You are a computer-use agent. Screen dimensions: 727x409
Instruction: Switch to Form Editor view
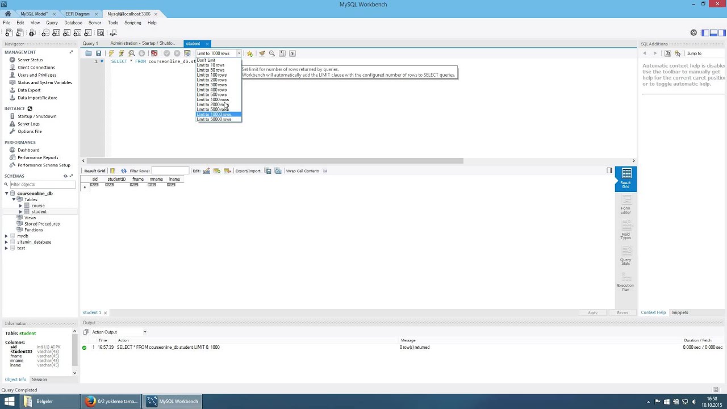pyautogui.click(x=626, y=204)
